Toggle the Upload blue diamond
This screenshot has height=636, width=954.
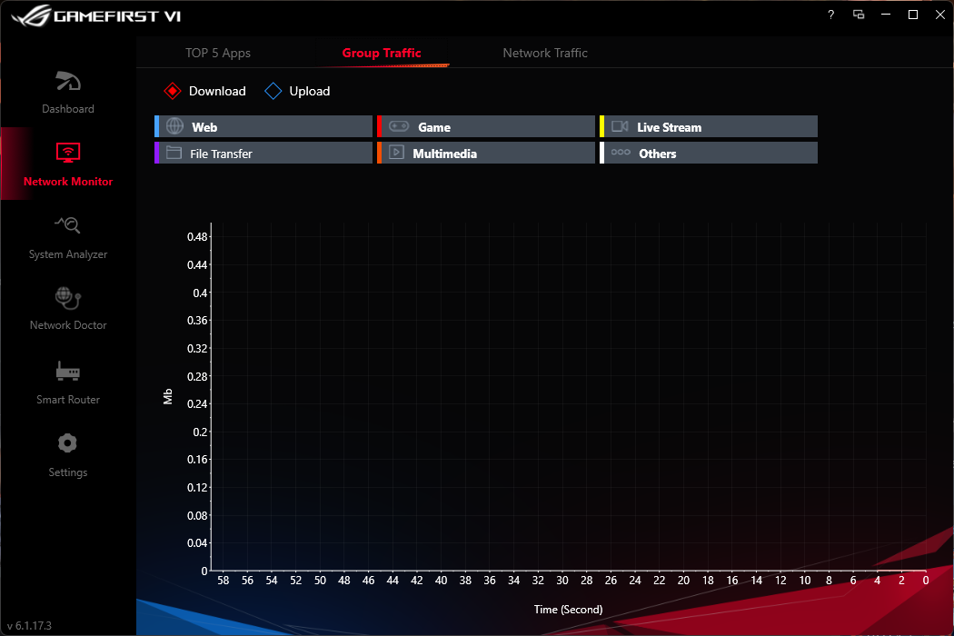[x=273, y=91]
